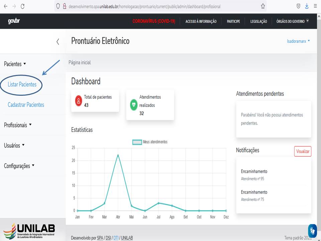Screen dimensions: 321x241
Task: Open Listar Pacientes in the sidebar
Action: (22, 85)
